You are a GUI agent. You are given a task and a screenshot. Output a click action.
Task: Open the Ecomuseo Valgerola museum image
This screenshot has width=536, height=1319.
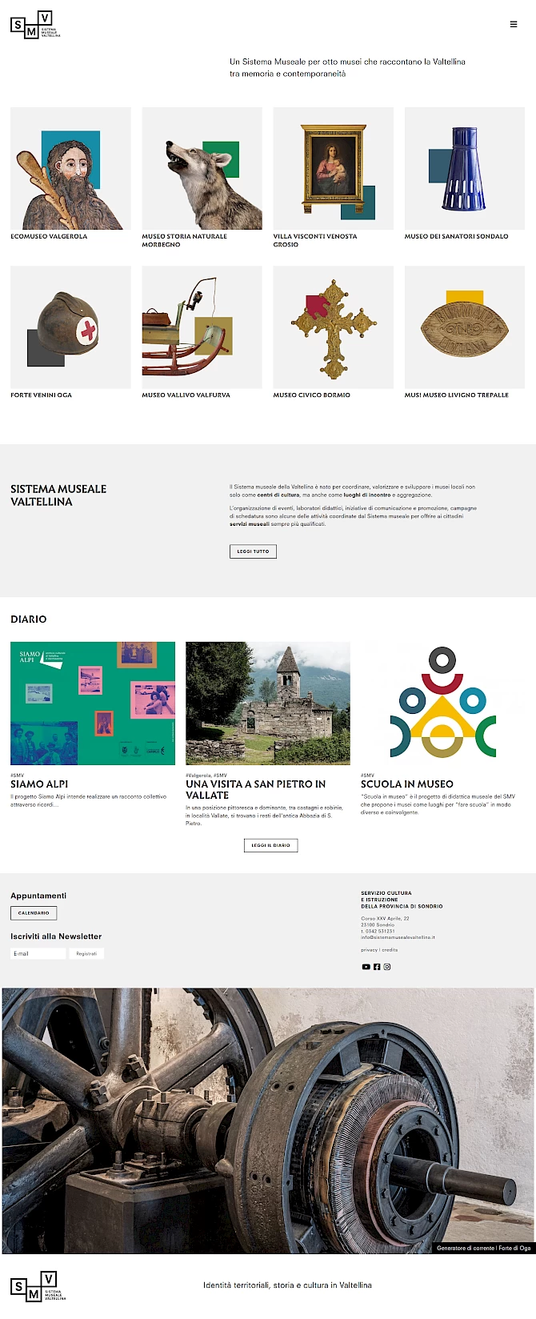70,168
